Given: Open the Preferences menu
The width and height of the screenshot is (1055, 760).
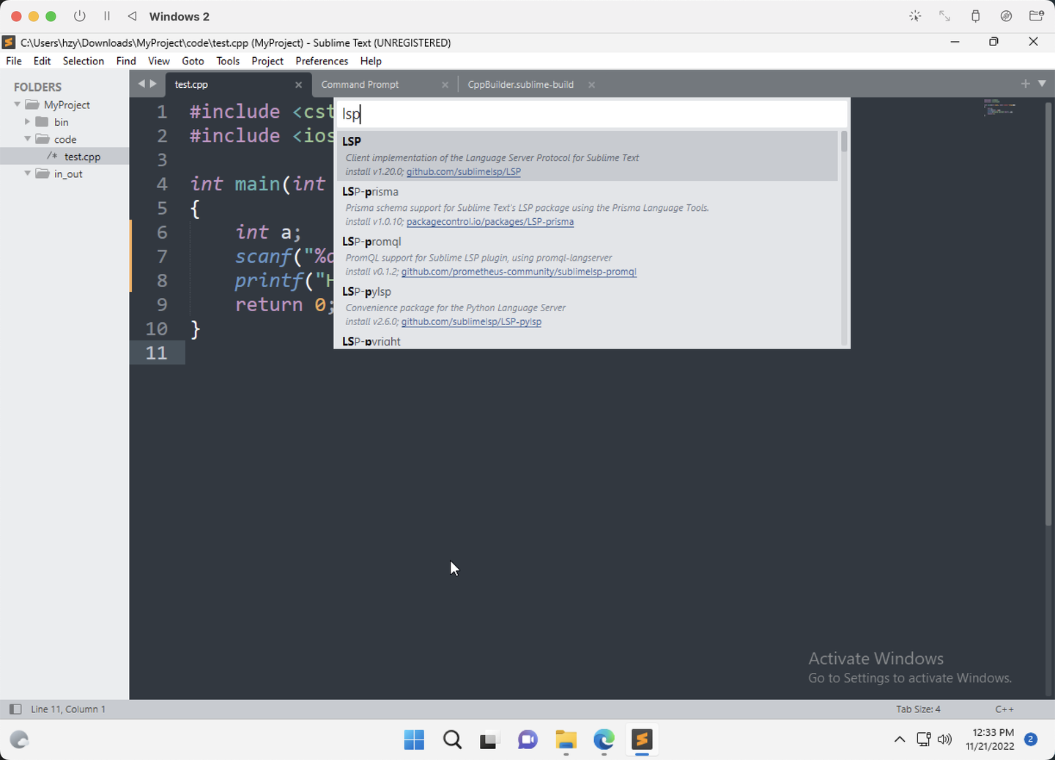Looking at the screenshot, I should [322, 61].
